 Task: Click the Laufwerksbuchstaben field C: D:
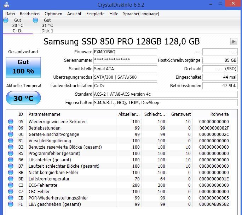pos(125,86)
